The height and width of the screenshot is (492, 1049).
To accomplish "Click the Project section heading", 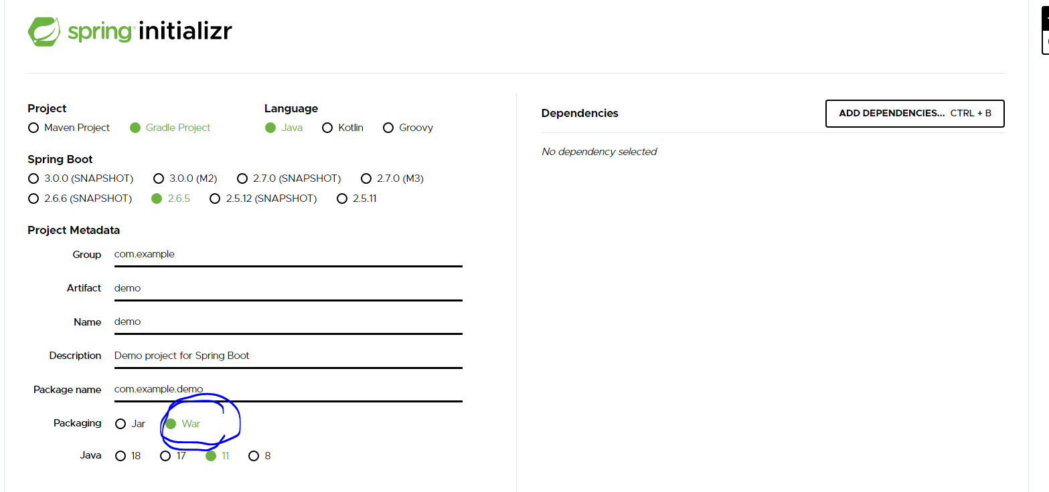I will 47,108.
